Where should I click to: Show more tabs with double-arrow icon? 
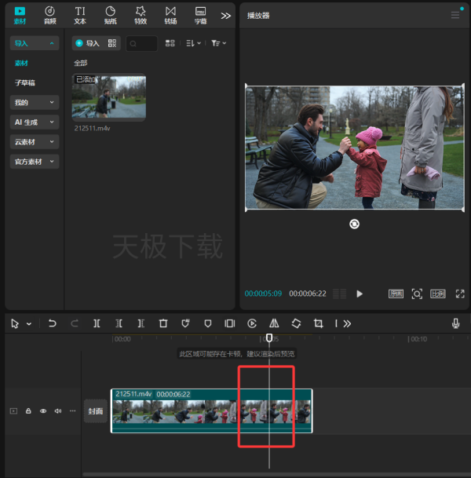pos(226,16)
